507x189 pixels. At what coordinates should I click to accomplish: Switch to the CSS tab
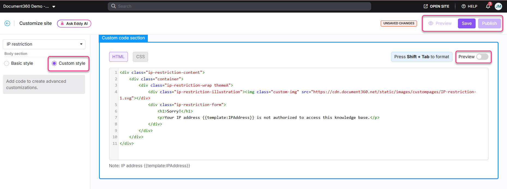[x=140, y=57]
